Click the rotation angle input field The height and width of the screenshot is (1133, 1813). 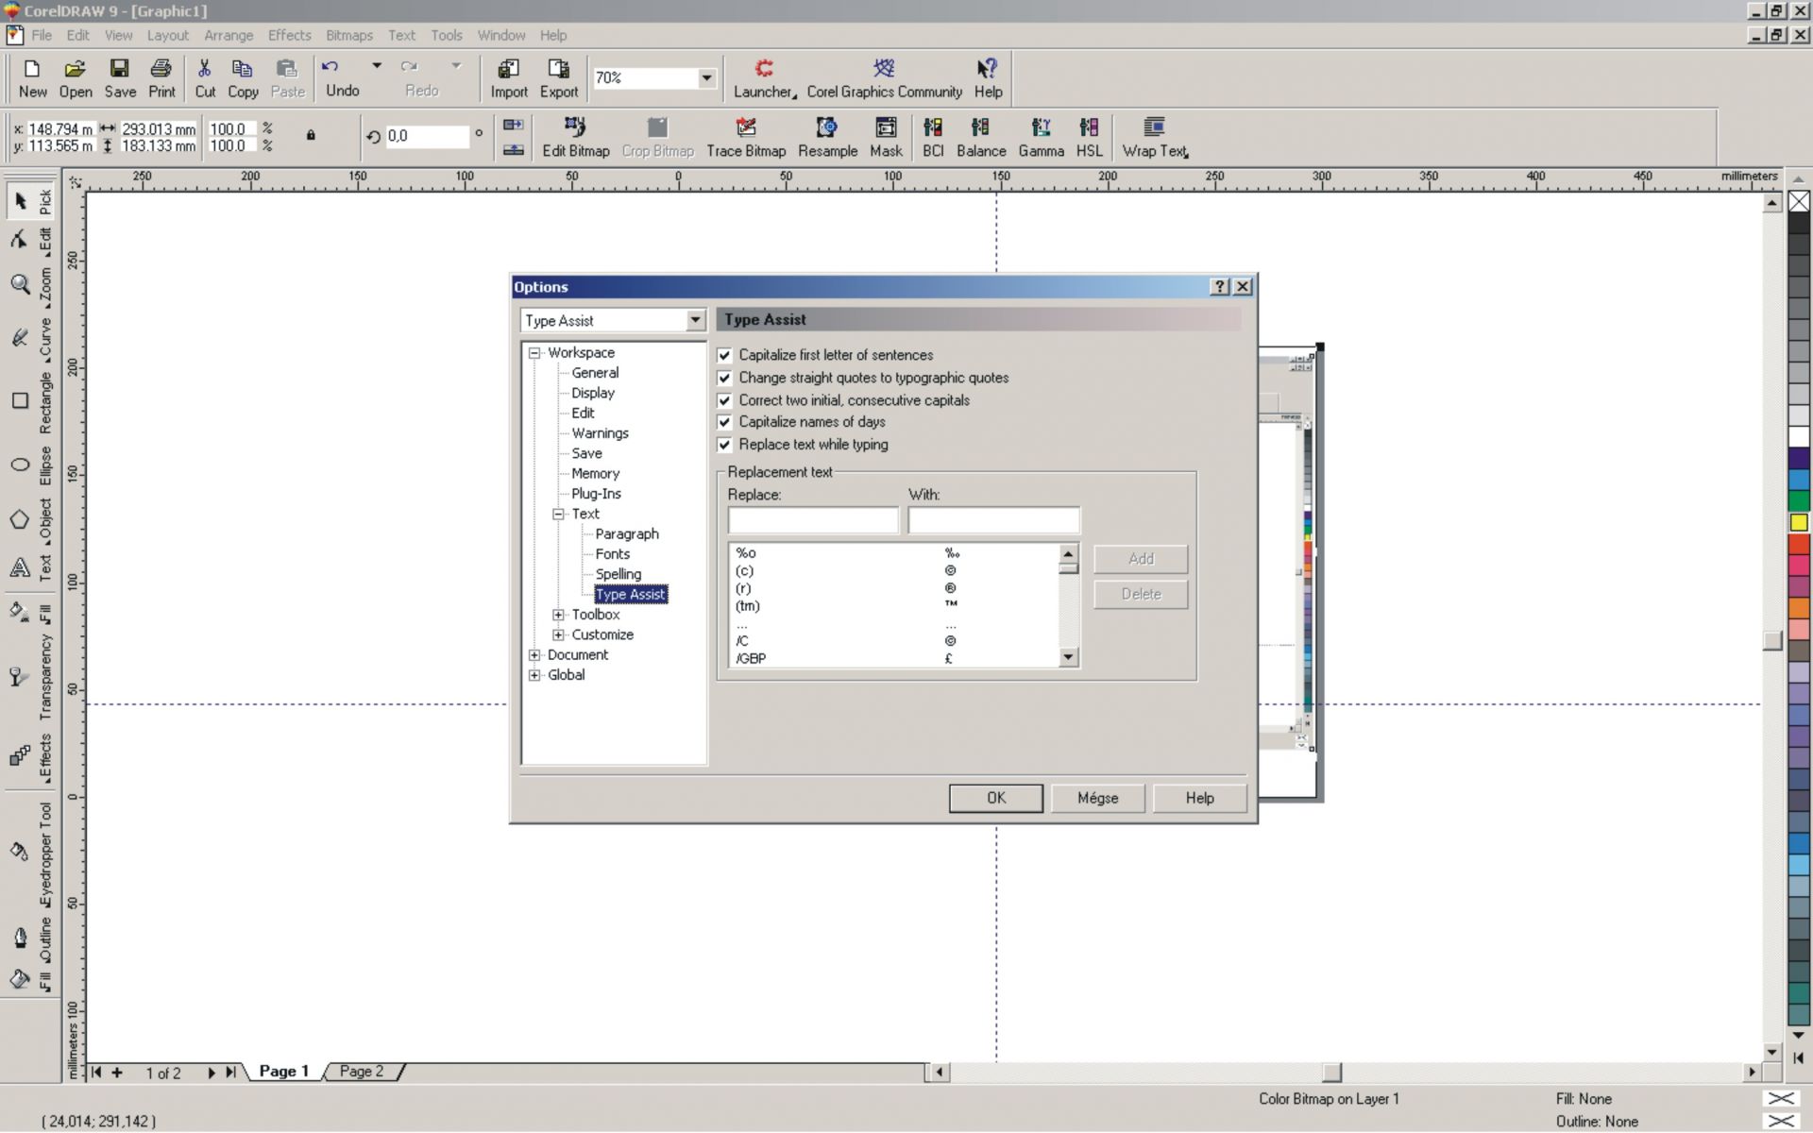(x=426, y=136)
